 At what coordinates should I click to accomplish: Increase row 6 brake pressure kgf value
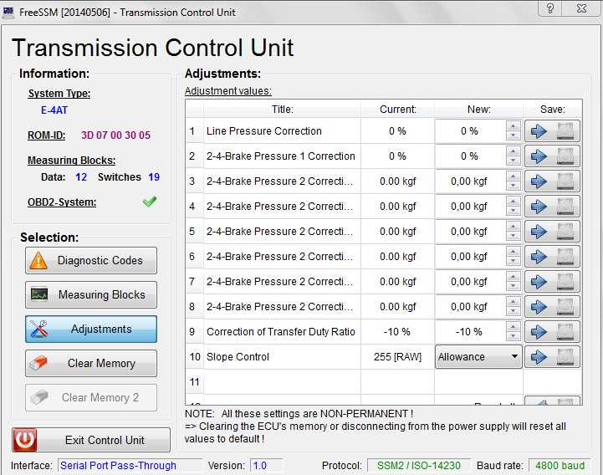click(513, 252)
